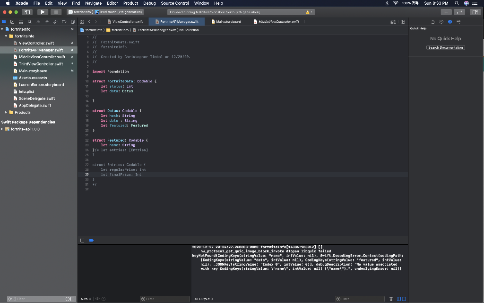Switch to the Main.storyboard tab

227,21
